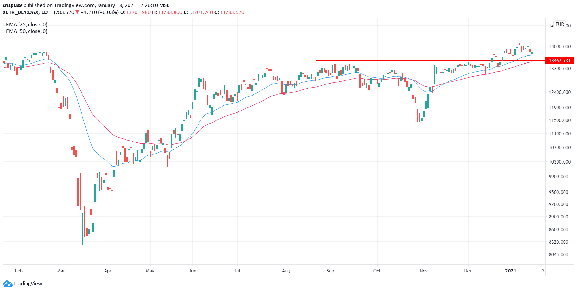Click the L:13701.740 low price value
This screenshot has width=577, height=291.
point(198,12)
